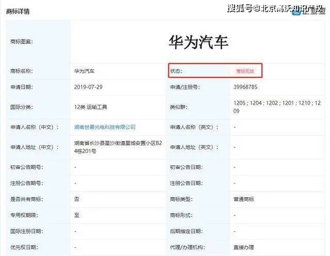Click the 专用权期限 label
This screenshot has width=330, height=256.
click(24, 215)
